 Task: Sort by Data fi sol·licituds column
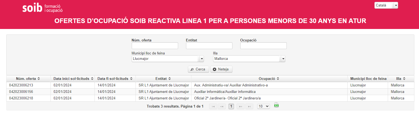click(115, 79)
